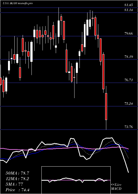Viewport: 138px width, 194px height.
Task: Select the 81.45 price level label
Action: pos(129,5)
